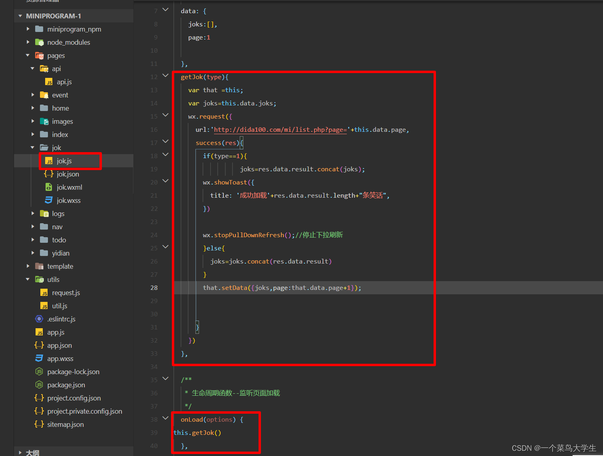Fold the else block at line 25

(x=165, y=246)
